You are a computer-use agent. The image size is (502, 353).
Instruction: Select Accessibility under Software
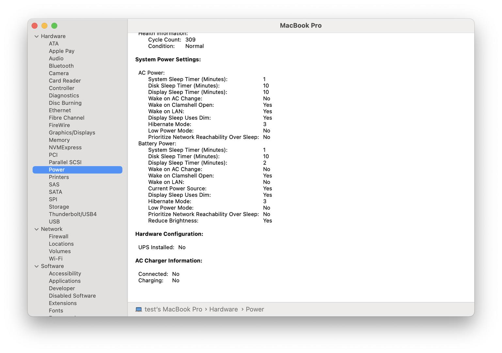pyautogui.click(x=65, y=274)
